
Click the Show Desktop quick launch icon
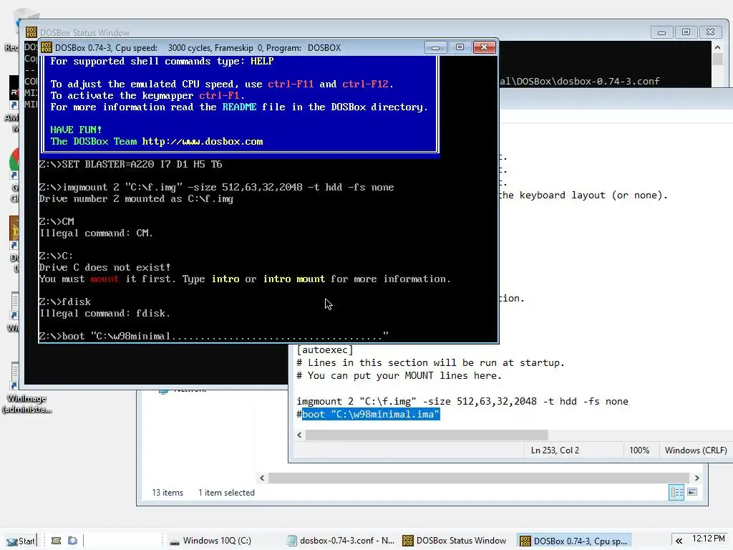click(56, 541)
